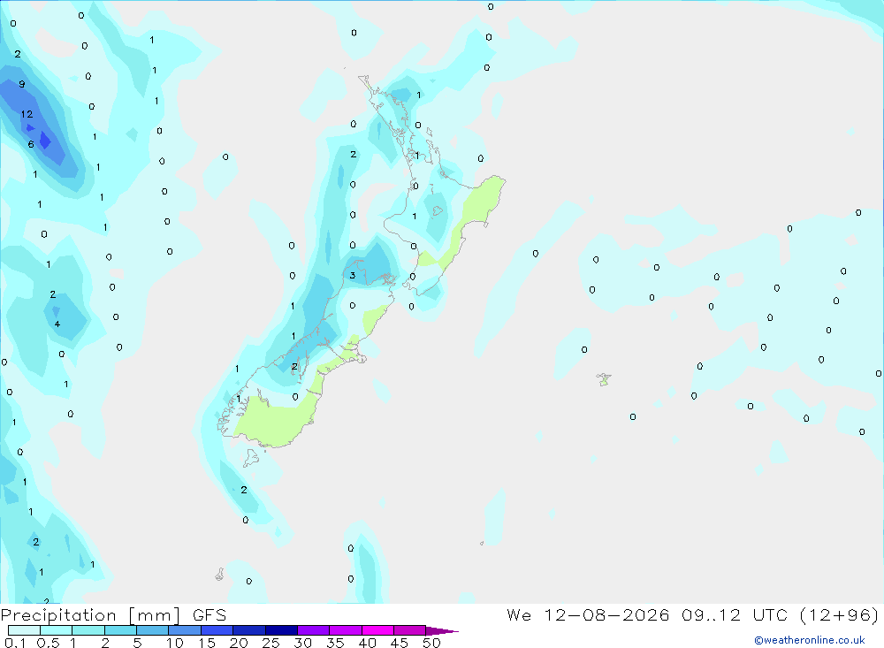Click the '3' value over Cook Strait
The height and width of the screenshot is (648, 884).
click(x=353, y=275)
